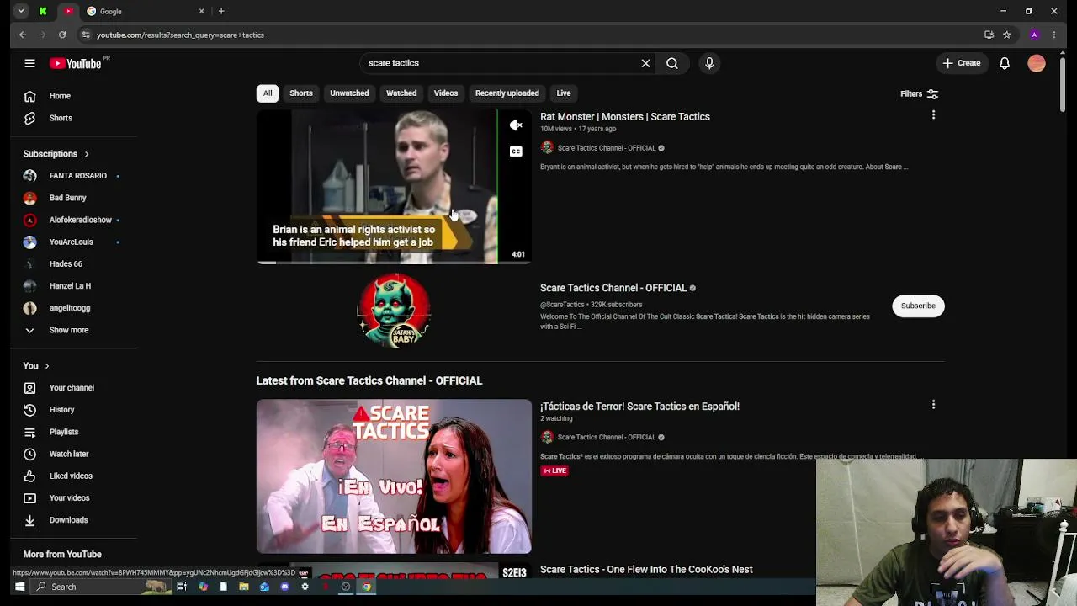The image size is (1077, 606).
Task: Open more options for Tácticas de Terror video
Action: coord(933,405)
